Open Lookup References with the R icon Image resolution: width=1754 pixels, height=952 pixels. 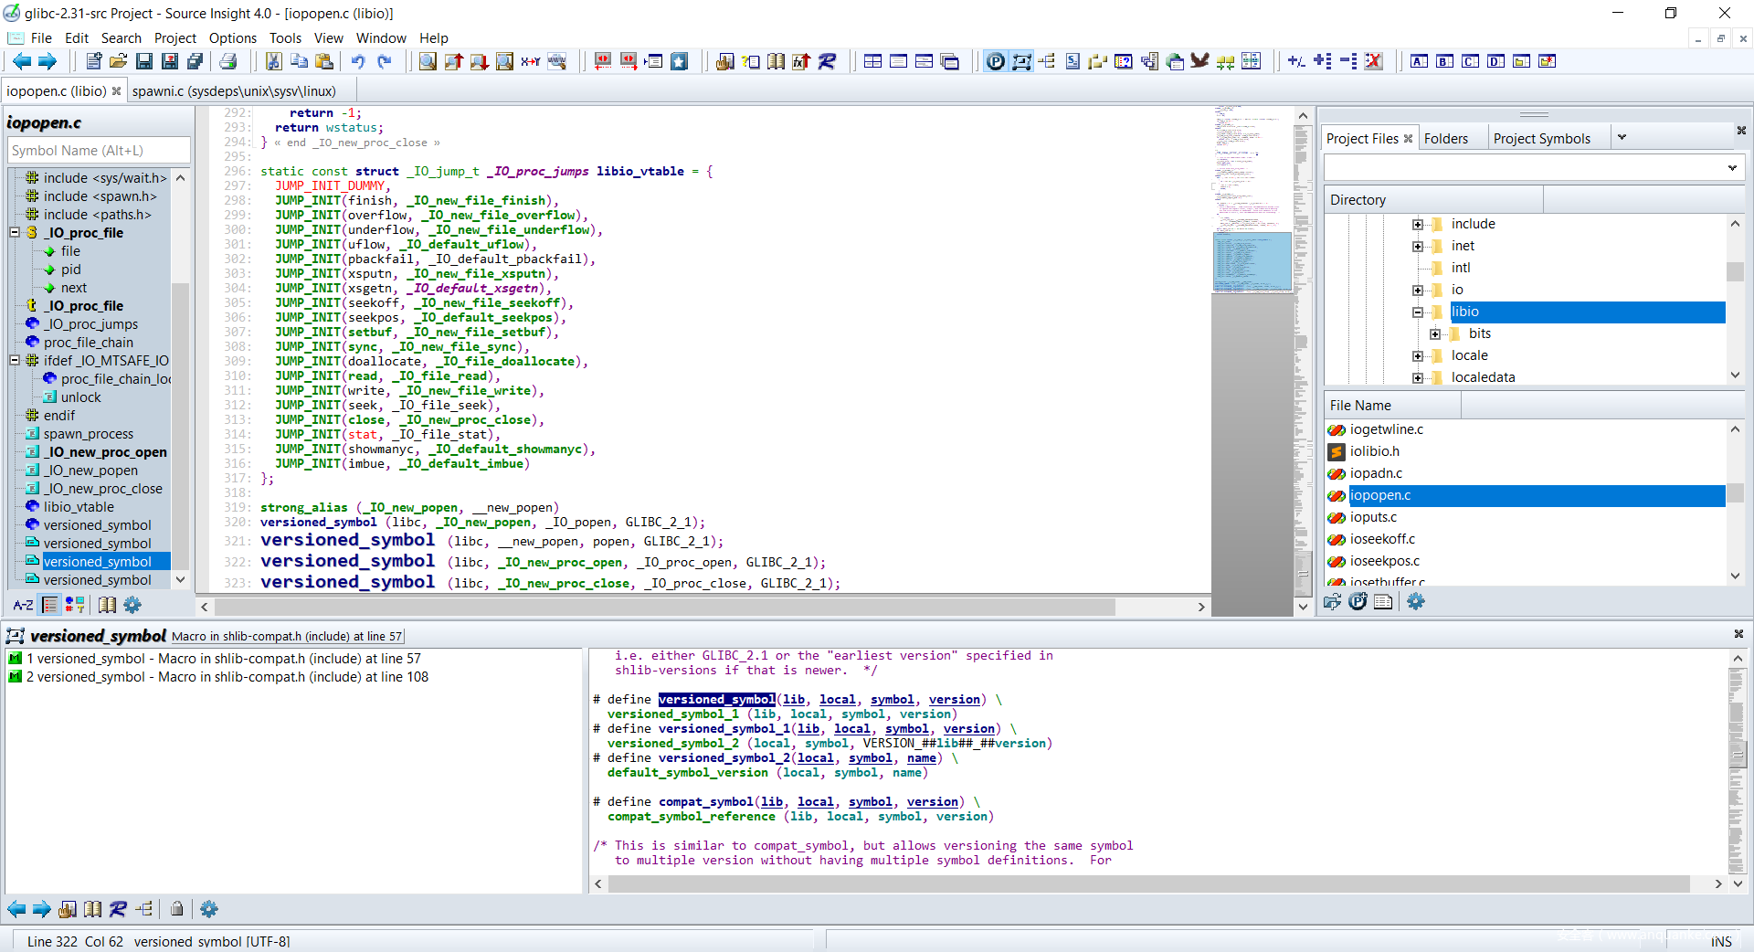[828, 61]
